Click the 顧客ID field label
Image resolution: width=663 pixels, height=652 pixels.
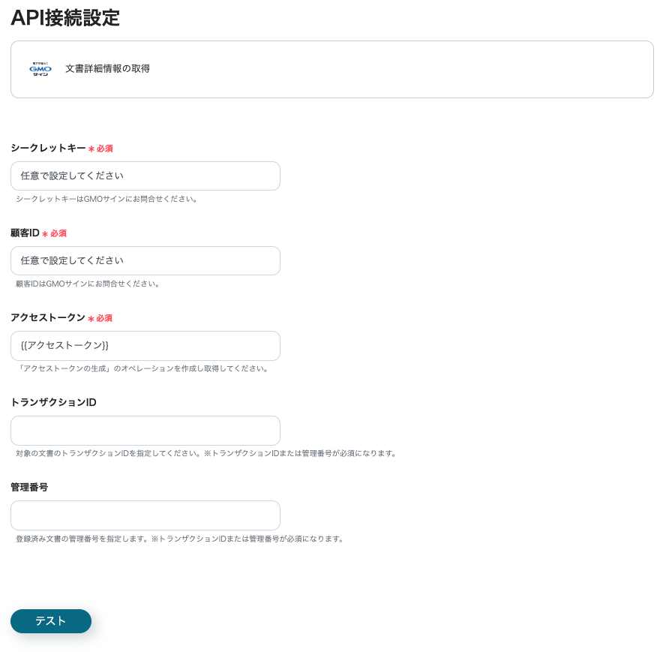coord(23,233)
